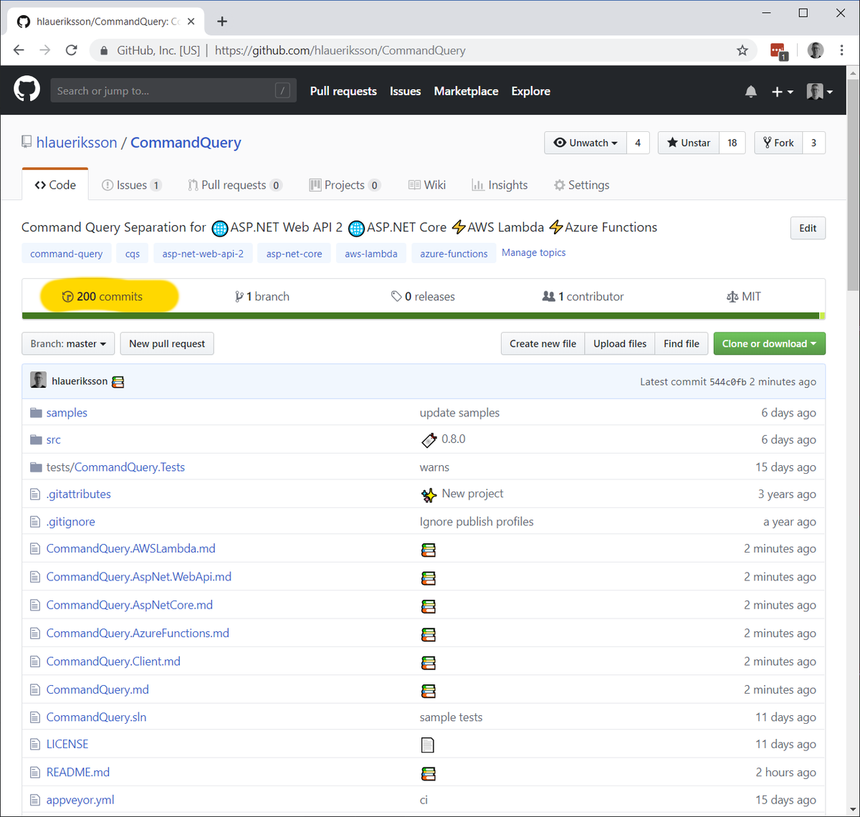860x817 pixels.
Task: Reload the page in the browser
Action: (x=71, y=50)
